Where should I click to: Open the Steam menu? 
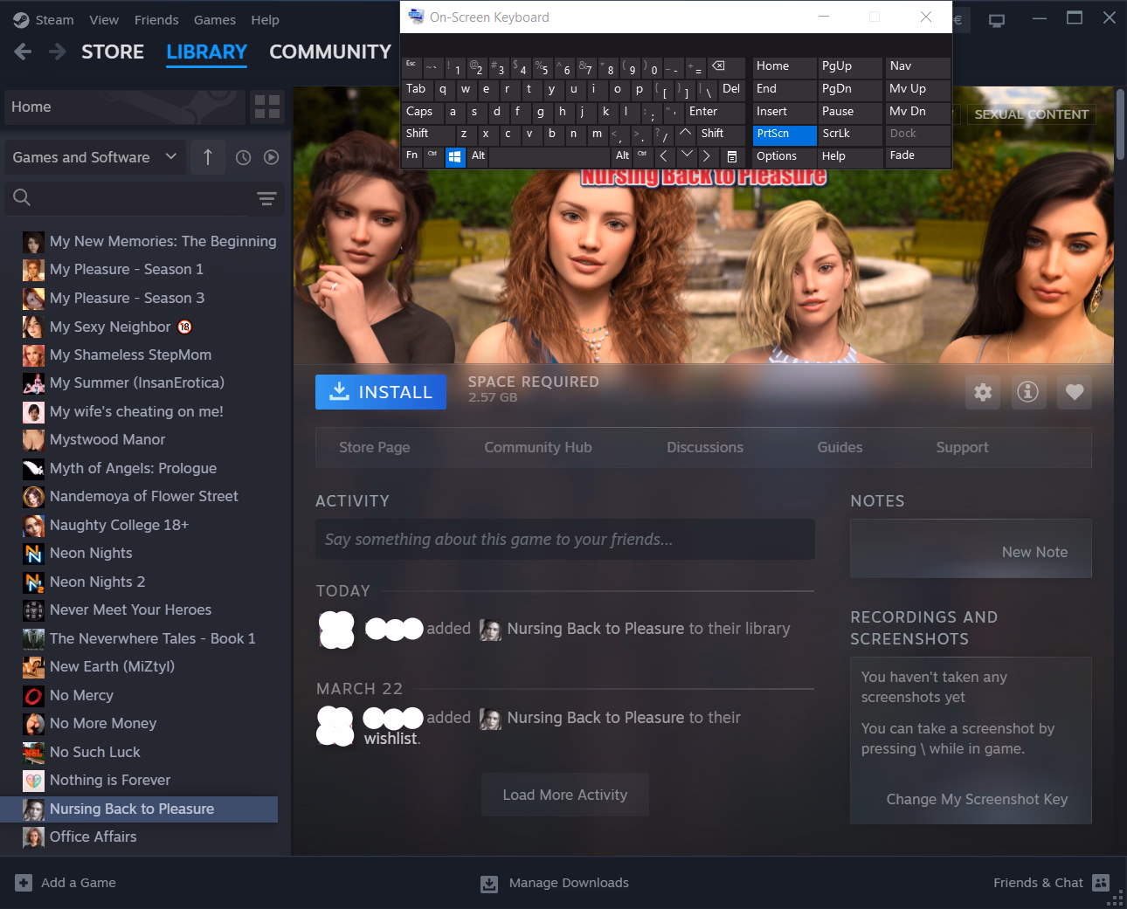[55, 20]
